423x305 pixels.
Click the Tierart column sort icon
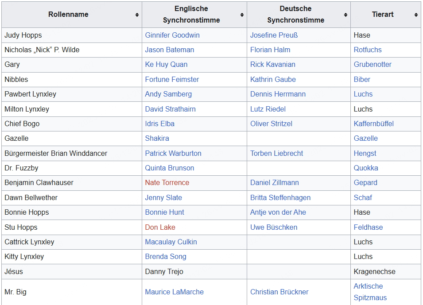coord(416,15)
